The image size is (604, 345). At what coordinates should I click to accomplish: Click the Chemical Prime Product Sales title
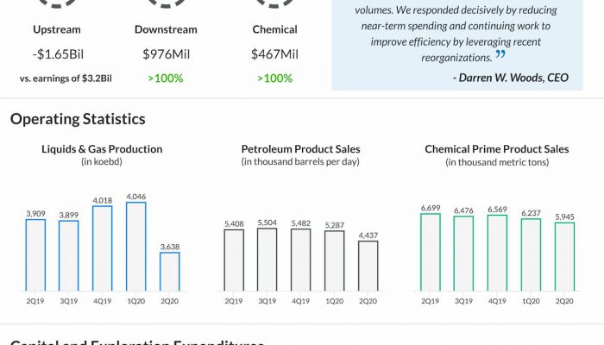click(497, 149)
